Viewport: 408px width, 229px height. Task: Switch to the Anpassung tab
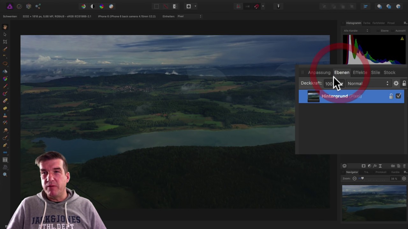pyautogui.click(x=319, y=73)
